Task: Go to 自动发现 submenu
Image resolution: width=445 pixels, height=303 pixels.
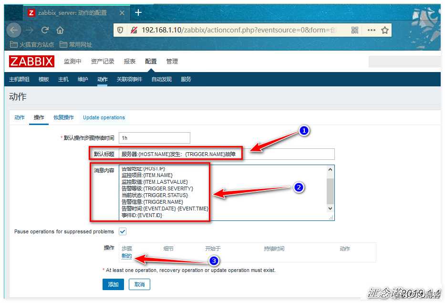Action: coord(162,79)
